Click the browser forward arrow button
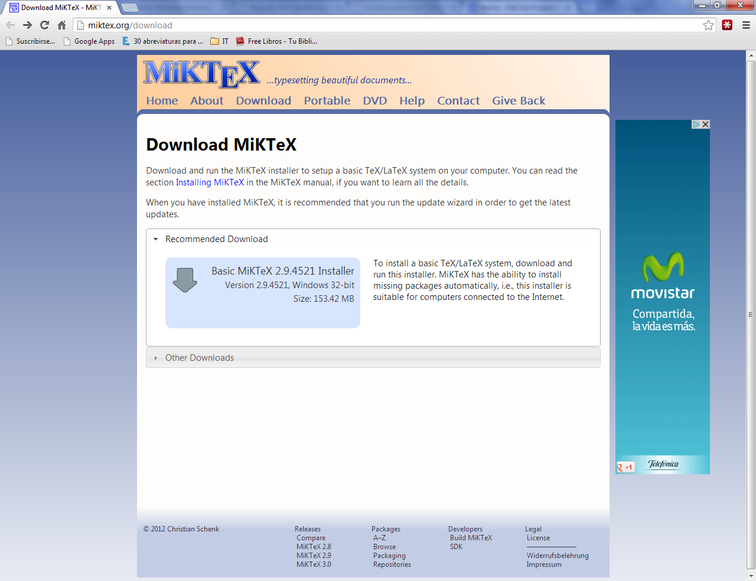Screen dimensions: 756x581 coord(27,25)
